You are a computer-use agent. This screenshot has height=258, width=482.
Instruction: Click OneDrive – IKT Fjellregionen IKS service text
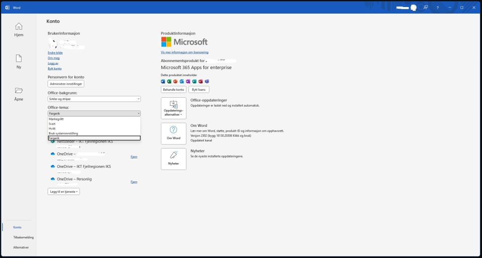point(84,166)
